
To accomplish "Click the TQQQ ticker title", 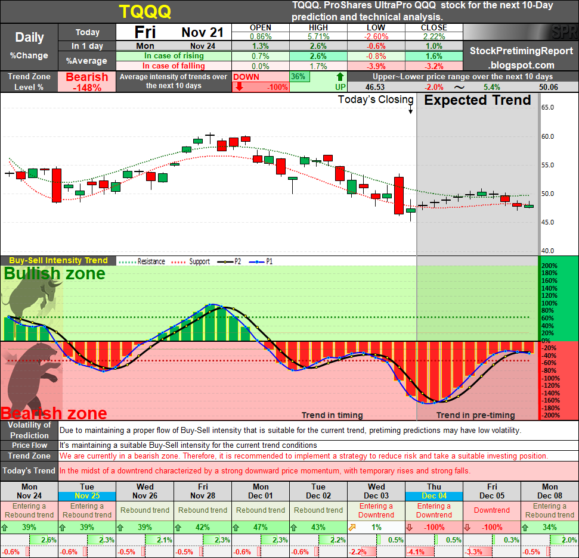I will coord(145,12).
